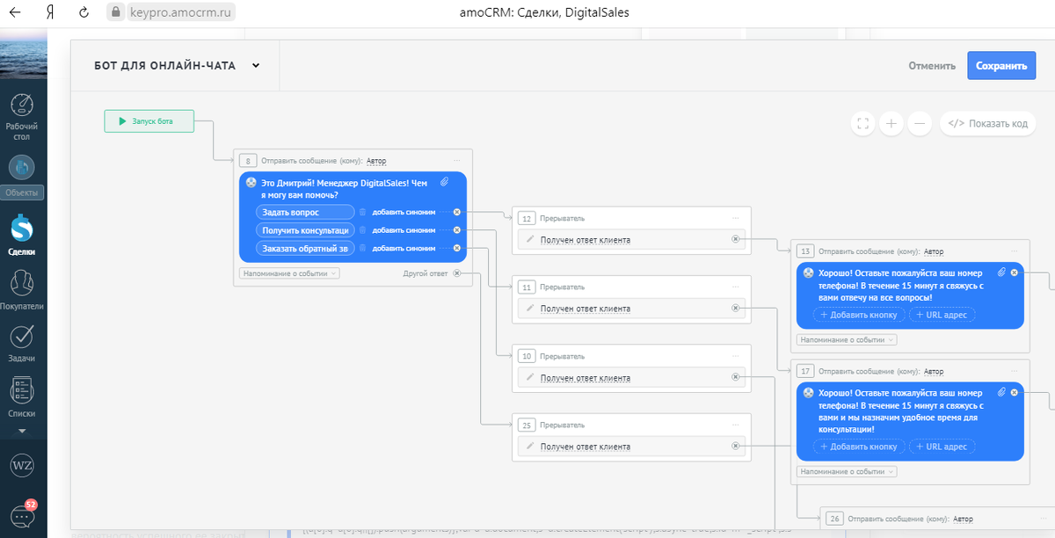Remove connection next to Другой ответ
Screen dimensions: 1055x538
[456, 273]
